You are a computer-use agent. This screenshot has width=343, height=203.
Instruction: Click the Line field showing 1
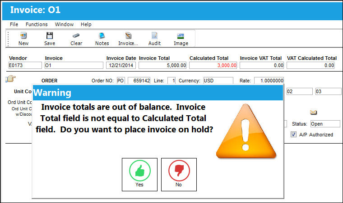(x=171, y=81)
